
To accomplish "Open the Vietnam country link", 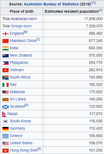I will pos(17,70).
